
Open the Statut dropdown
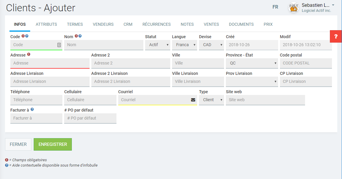point(158,45)
